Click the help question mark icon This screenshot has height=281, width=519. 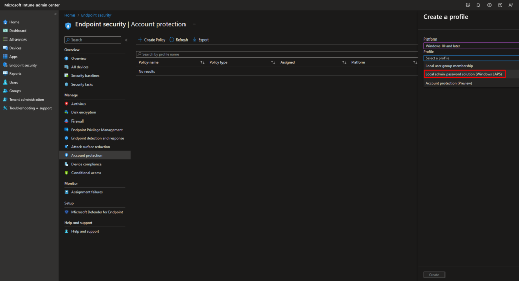pos(500,5)
